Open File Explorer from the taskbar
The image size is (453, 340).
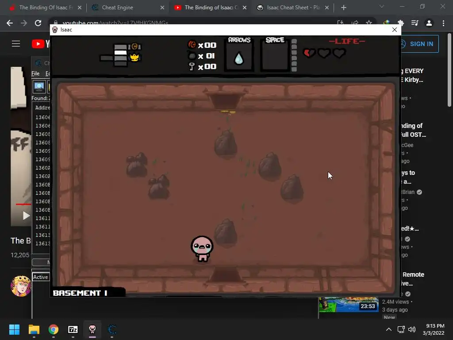(34, 329)
